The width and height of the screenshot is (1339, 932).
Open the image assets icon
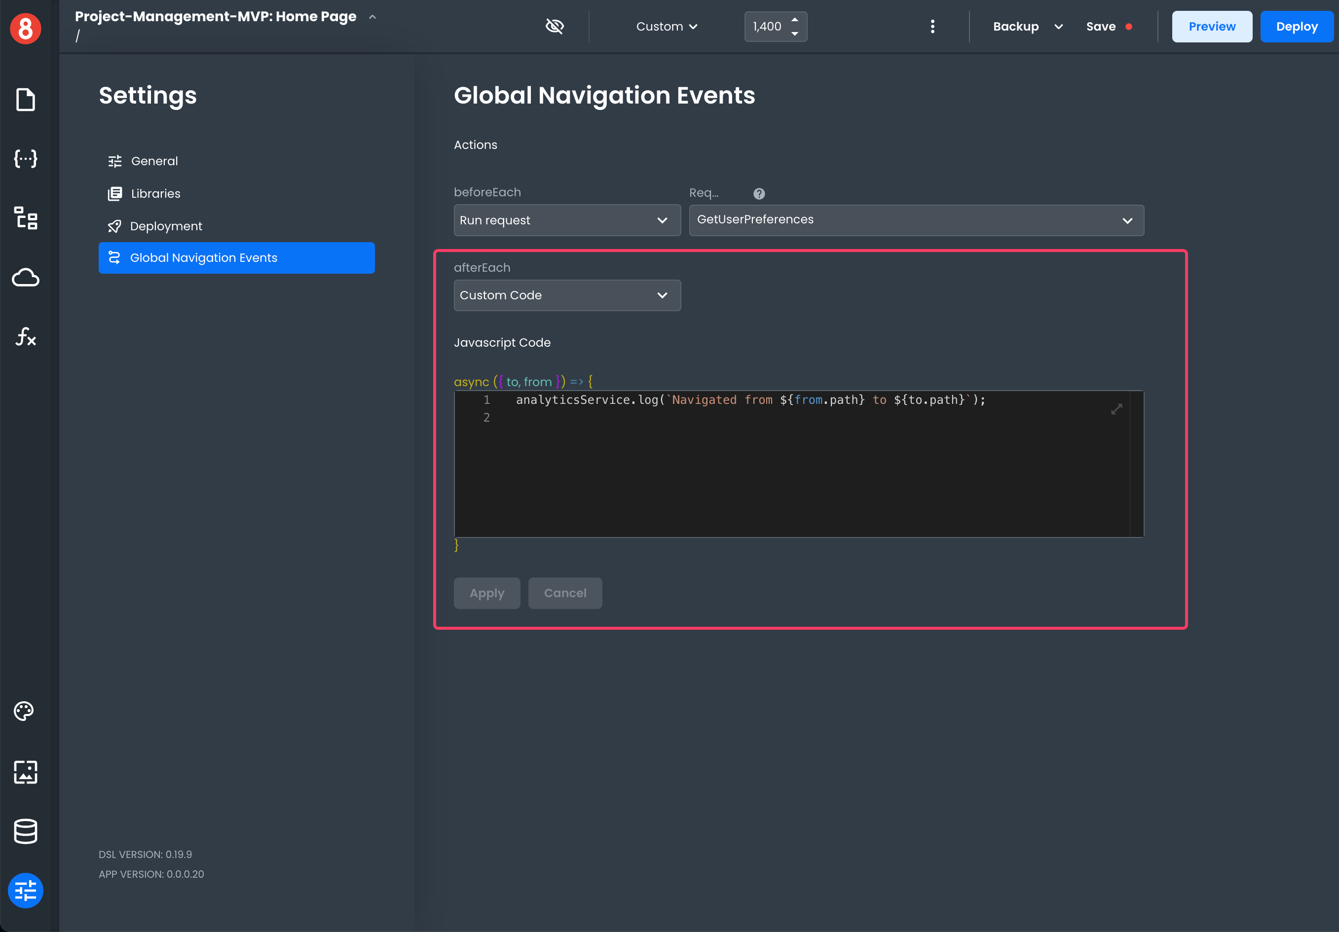(x=25, y=772)
